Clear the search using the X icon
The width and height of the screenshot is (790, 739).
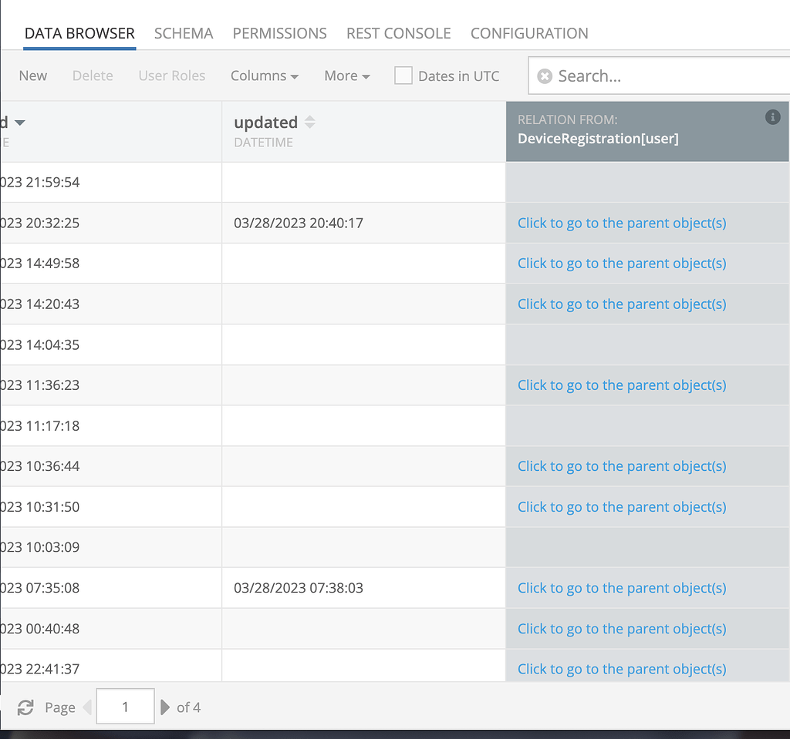[x=545, y=76]
